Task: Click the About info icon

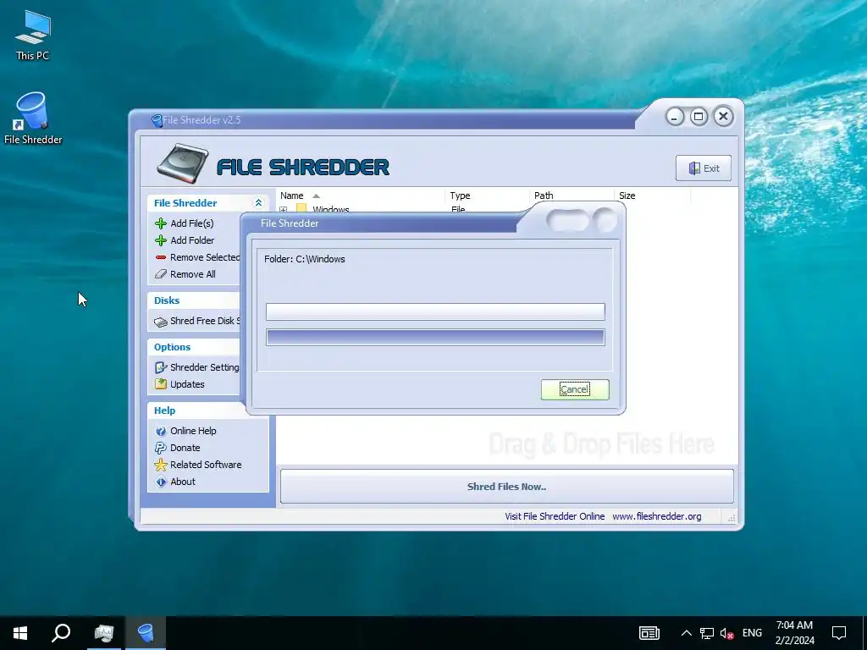Action: (161, 482)
